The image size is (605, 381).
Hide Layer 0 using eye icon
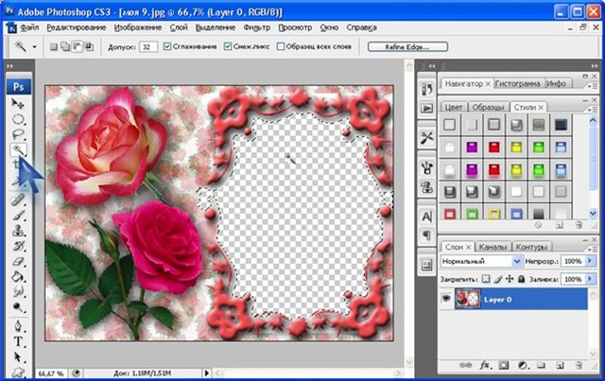coord(447,298)
